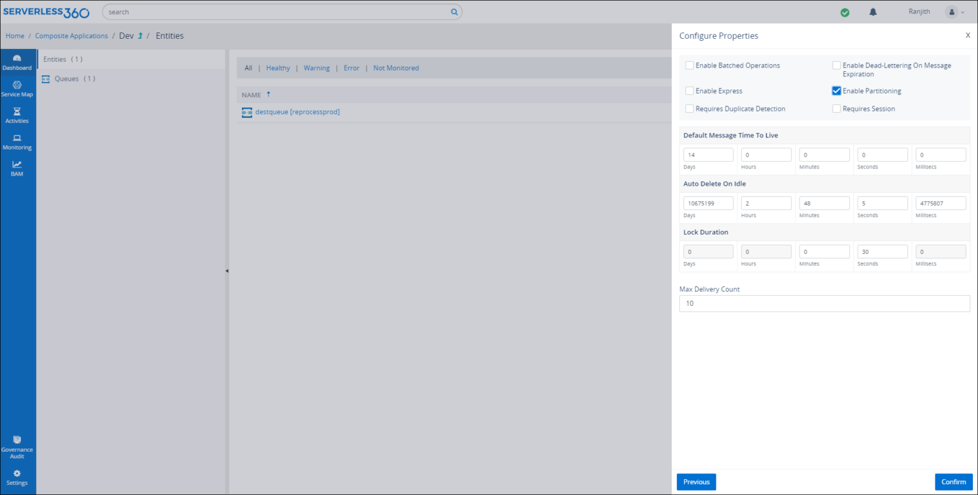
Task: Enable the Requires Session option
Action: click(x=836, y=108)
